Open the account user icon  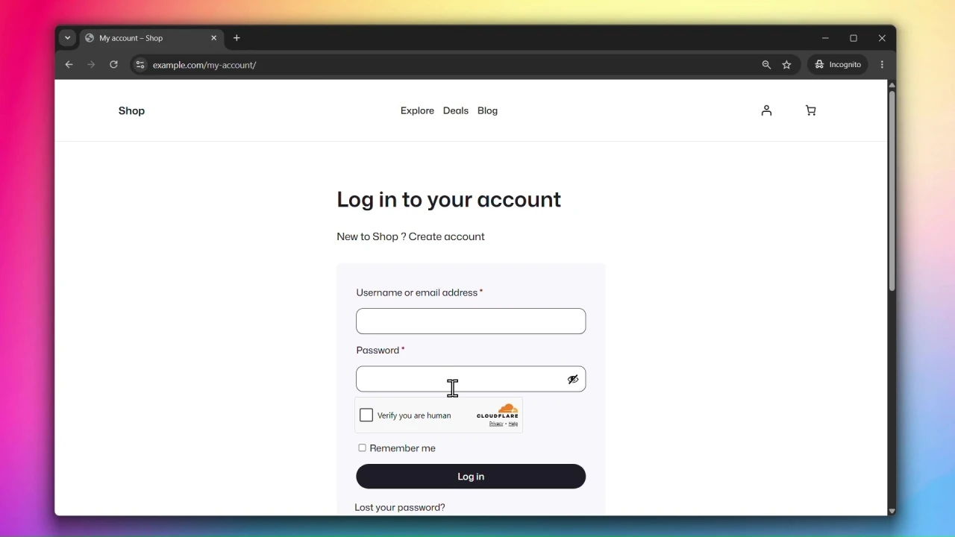(766, 110)
